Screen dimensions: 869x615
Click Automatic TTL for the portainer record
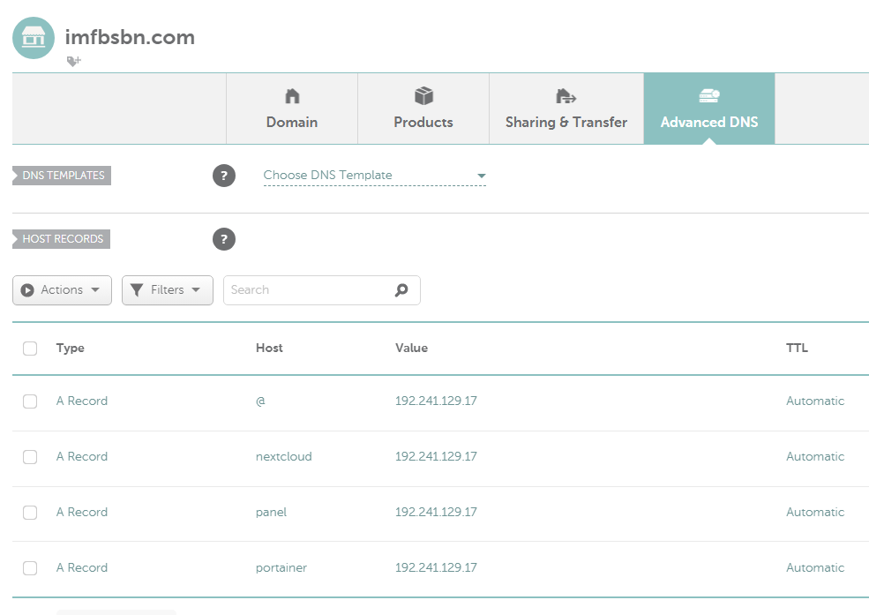click(x=814, y=568)
